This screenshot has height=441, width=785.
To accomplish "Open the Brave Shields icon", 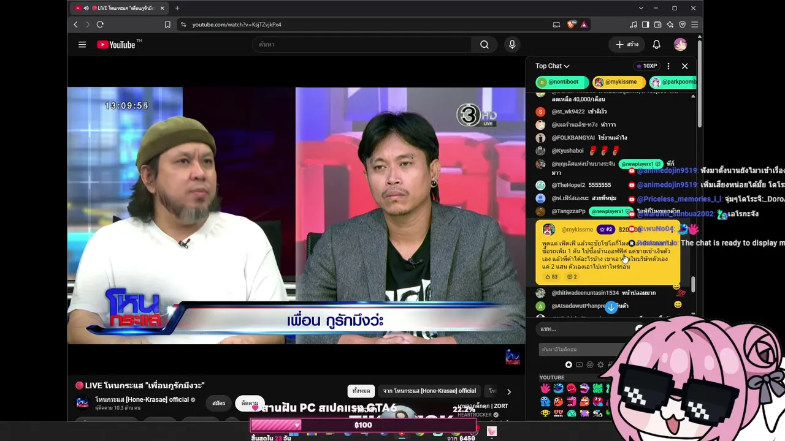I will tap(572, 24).
